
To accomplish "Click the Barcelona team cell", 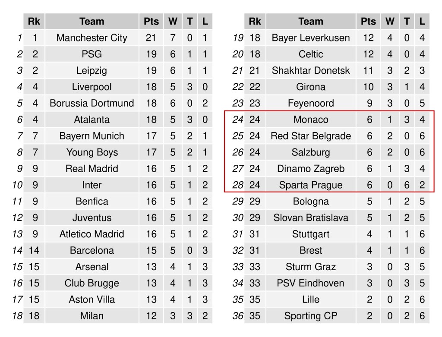I will [x=92, y=251].
